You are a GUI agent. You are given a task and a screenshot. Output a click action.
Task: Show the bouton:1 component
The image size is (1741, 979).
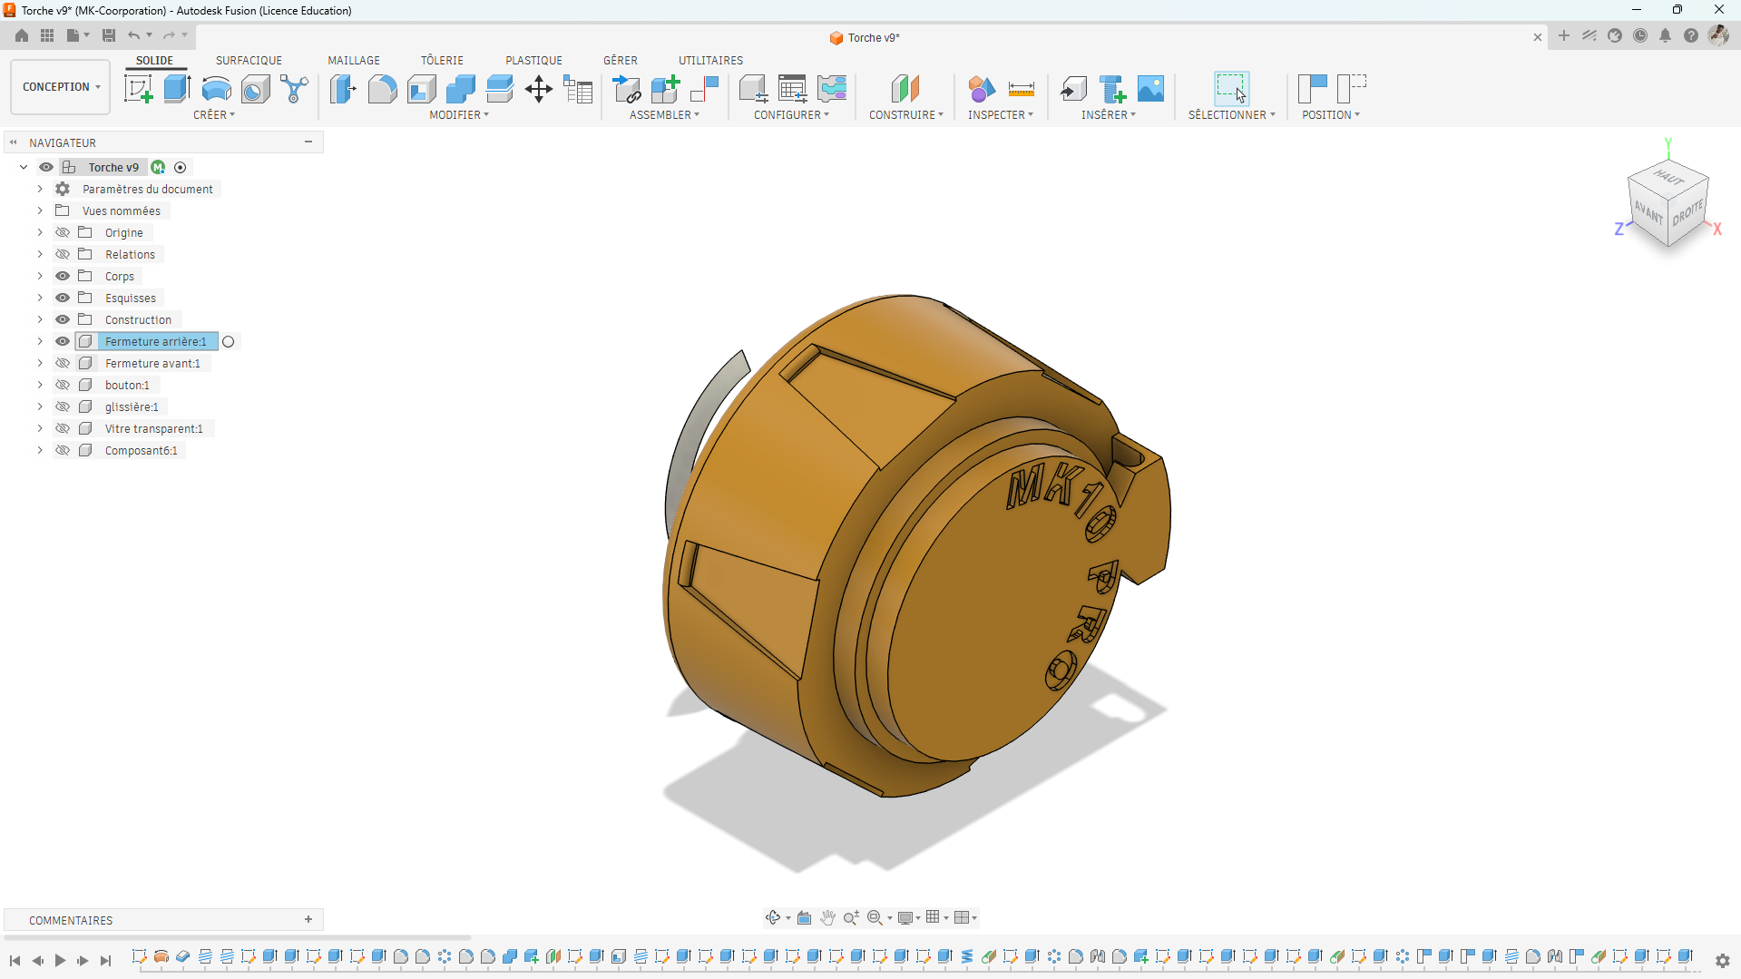tap(63, 385)
